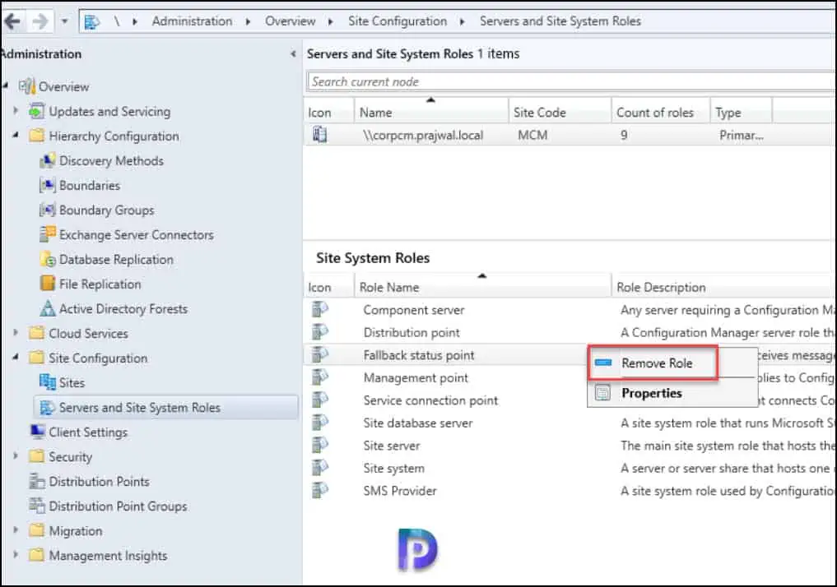Click the Site system role icon
837x587 pixels.
(320, 468)
